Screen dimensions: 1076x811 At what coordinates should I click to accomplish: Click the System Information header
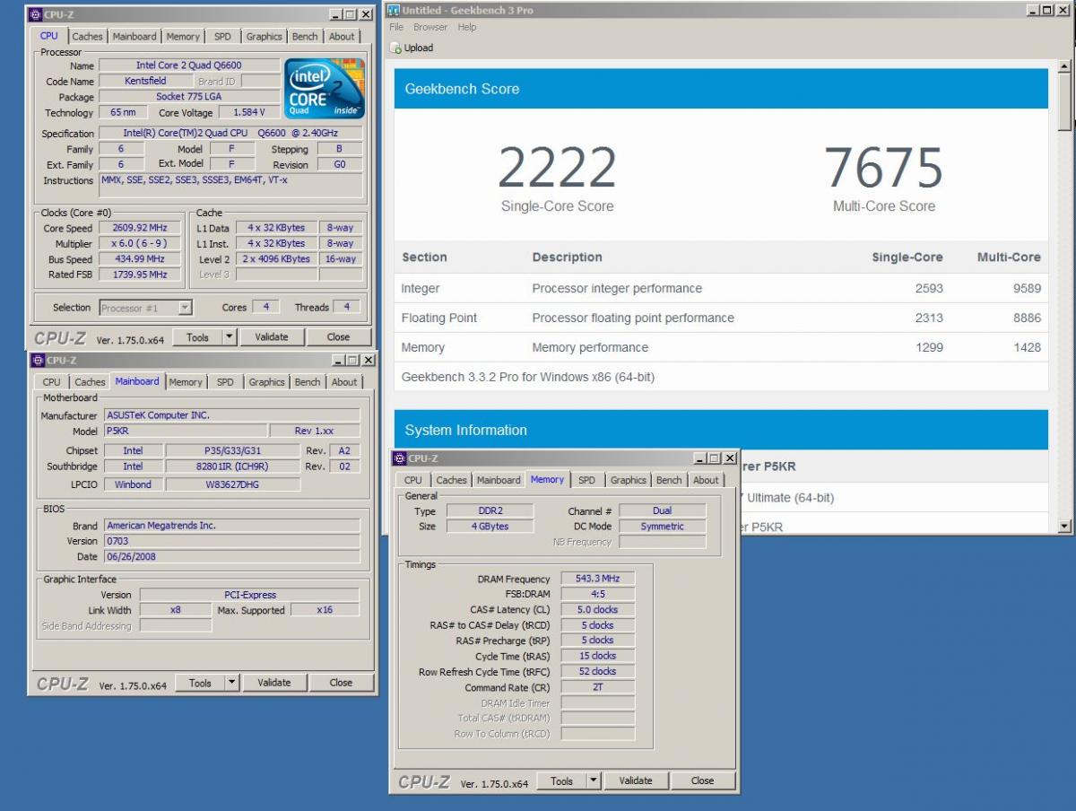click(721, 430)
